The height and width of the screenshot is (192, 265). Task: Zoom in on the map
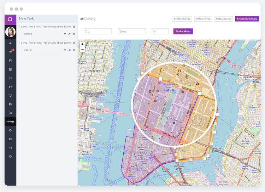(x=82, y=44)
